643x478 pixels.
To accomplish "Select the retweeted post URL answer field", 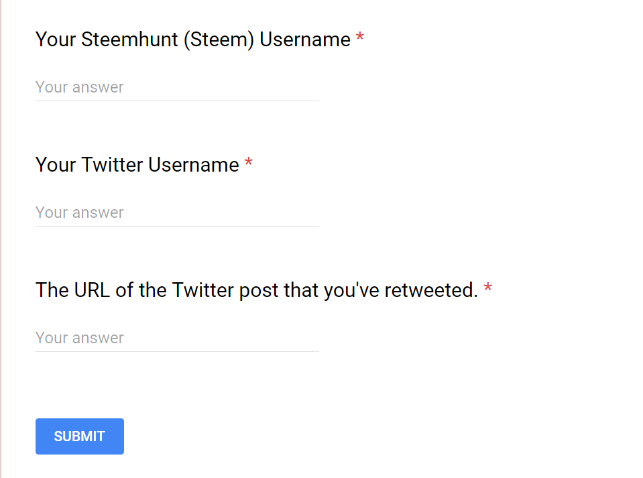I will click(177, 338).
